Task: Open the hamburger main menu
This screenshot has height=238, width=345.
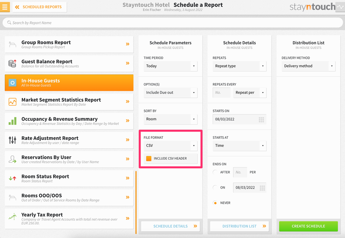Action: (4, 7)
